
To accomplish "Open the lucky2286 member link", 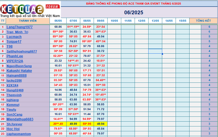I will [14, 80].
